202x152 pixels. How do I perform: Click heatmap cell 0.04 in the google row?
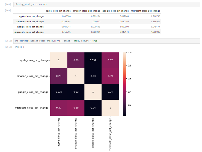[110, 92]
